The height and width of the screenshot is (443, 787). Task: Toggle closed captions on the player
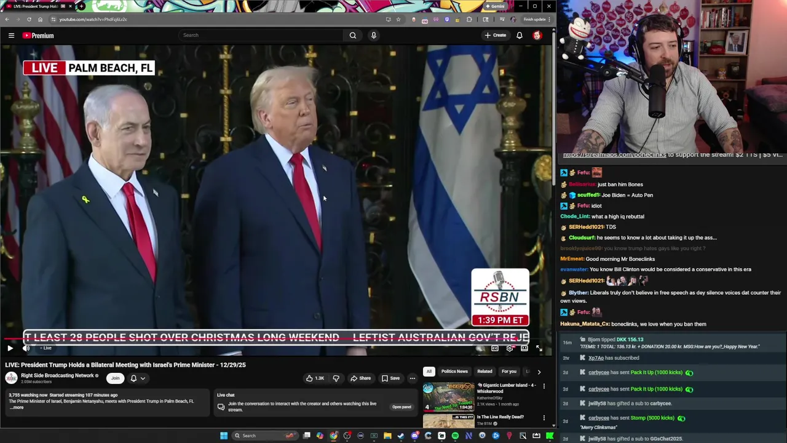click(494, 348)
